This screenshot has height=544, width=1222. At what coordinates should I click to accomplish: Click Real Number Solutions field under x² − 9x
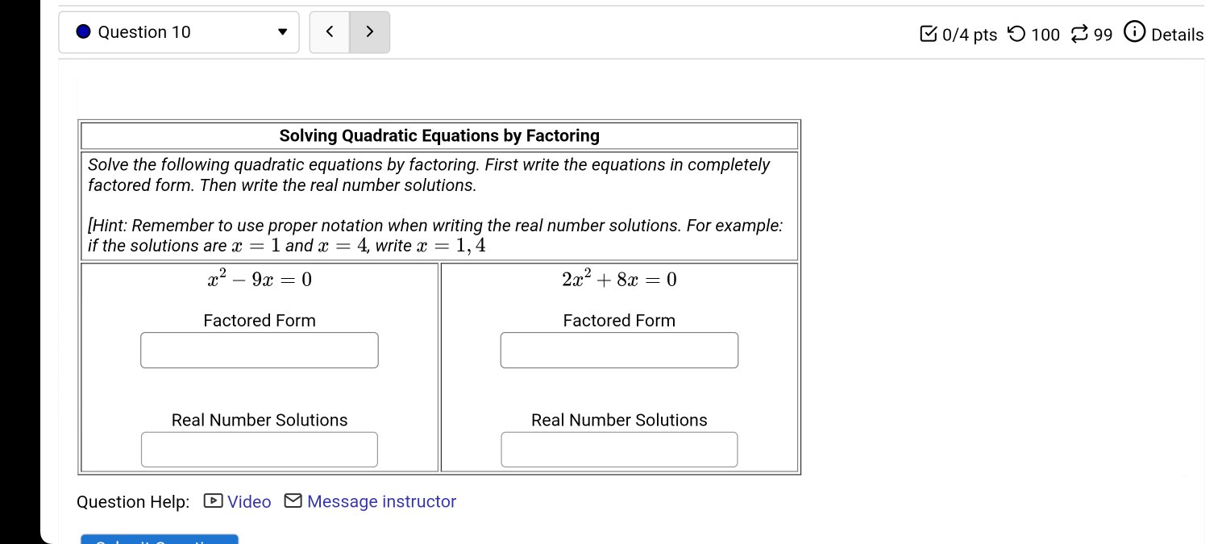[260, 450]
